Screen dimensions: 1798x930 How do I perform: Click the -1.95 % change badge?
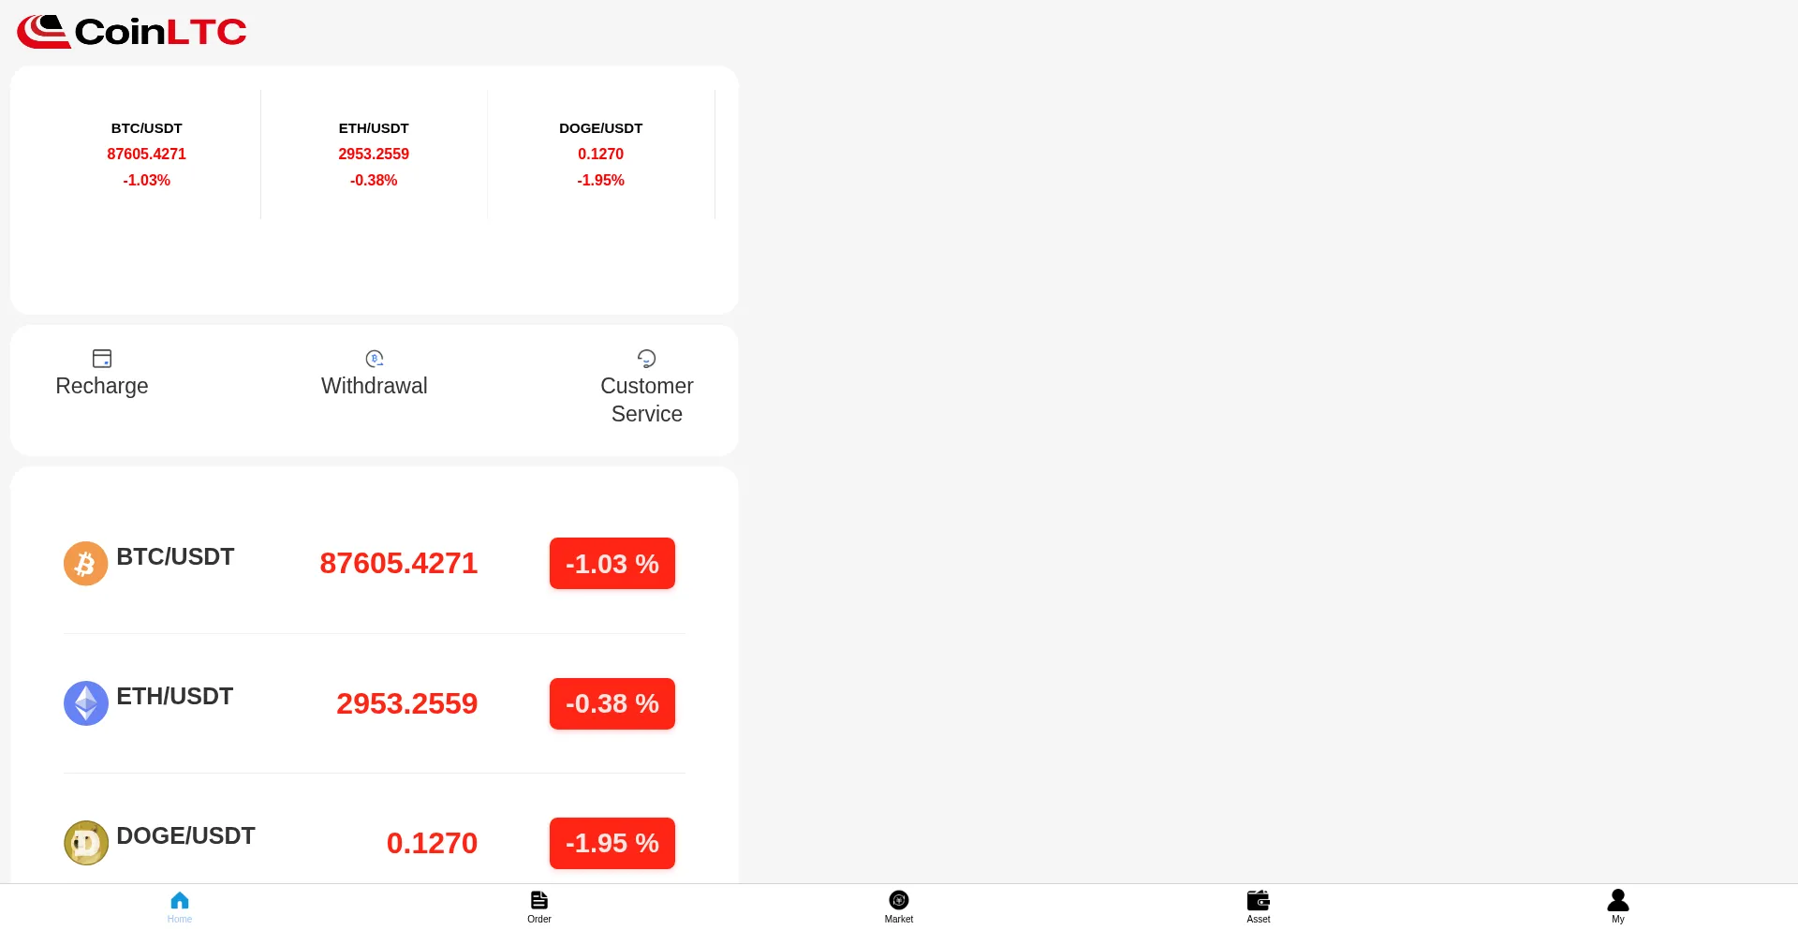point(612,843)
